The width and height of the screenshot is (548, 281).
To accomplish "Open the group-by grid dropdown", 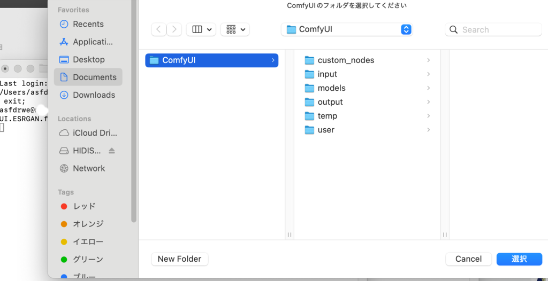I will (235, 29).
